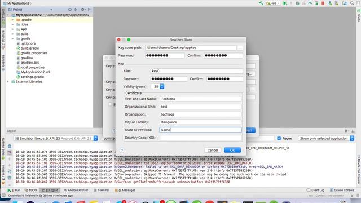The width and height of the screenshot is (361, 203).
Task: Click Collapse All icon in Project panel
Action: (75, 10)
